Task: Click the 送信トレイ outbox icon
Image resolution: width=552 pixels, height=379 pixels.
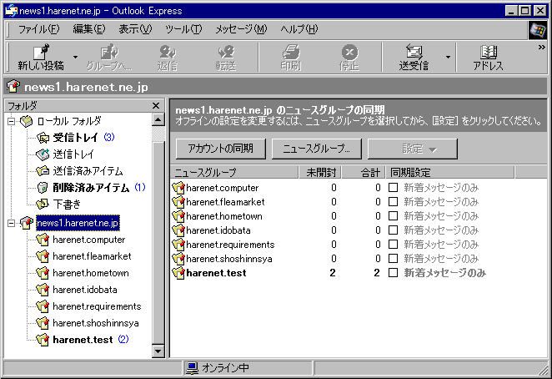Action: coord(43,154)
